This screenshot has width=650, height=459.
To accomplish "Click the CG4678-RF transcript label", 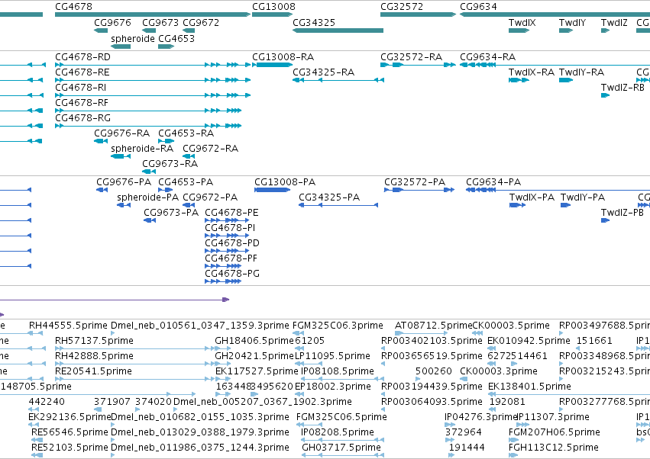I will (x=82, y=103).
